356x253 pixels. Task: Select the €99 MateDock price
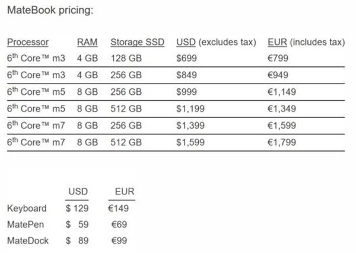[x=120, y=241]
